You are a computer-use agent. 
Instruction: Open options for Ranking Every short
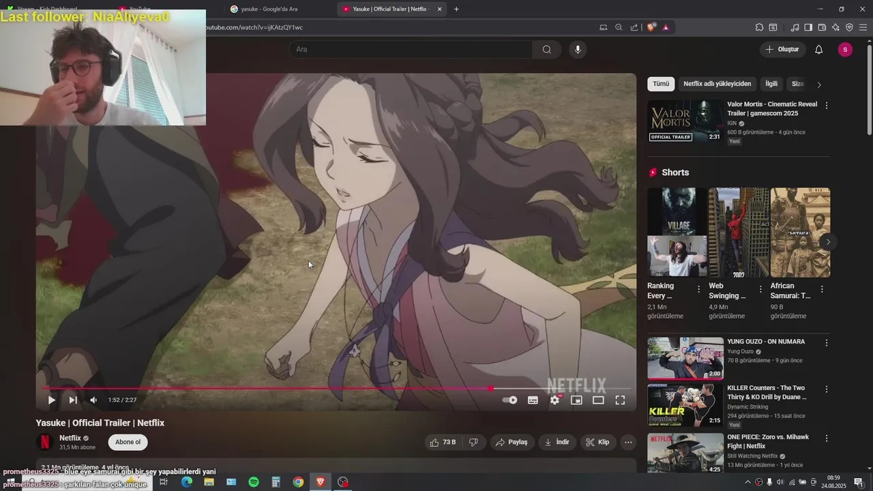[x=698, y=289]
